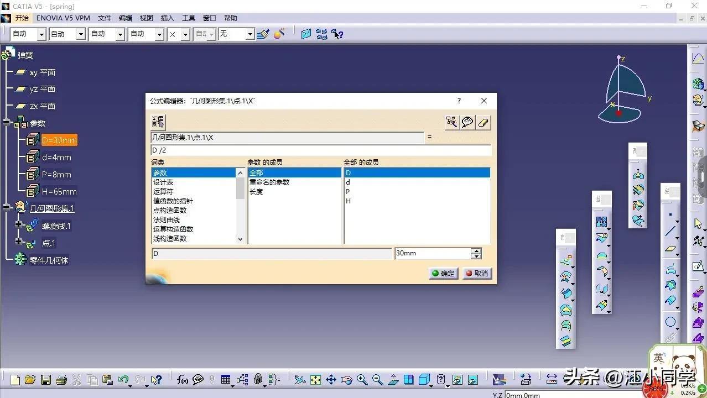707x398 pixels.
Task: Click the 取消 button to cancel
Action: click(x=476, y=273)
